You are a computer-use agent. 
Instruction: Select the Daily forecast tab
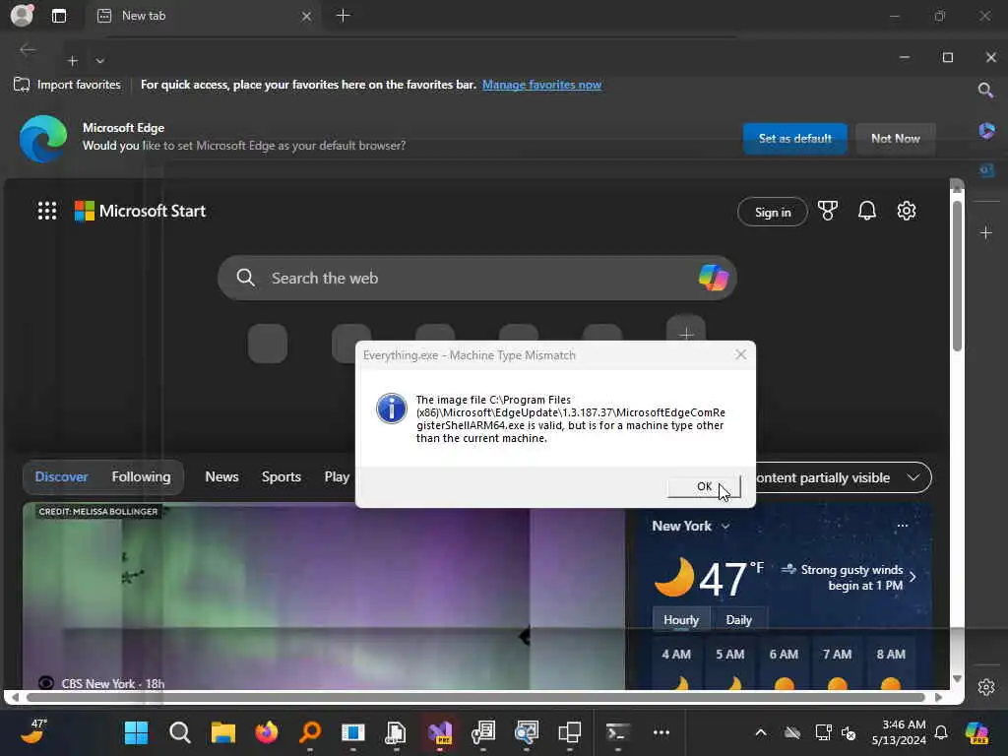point(738,620)
